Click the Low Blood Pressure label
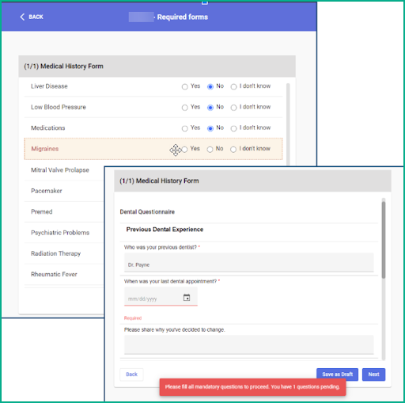This screenshot has height=403, width=405. [x=59, y=107]
